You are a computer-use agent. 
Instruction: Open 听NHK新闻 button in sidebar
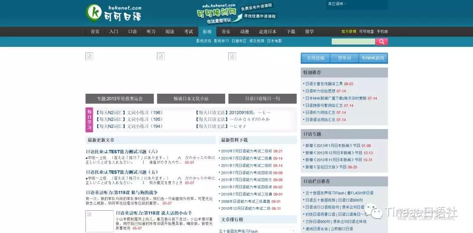click(x=373, y=58)
